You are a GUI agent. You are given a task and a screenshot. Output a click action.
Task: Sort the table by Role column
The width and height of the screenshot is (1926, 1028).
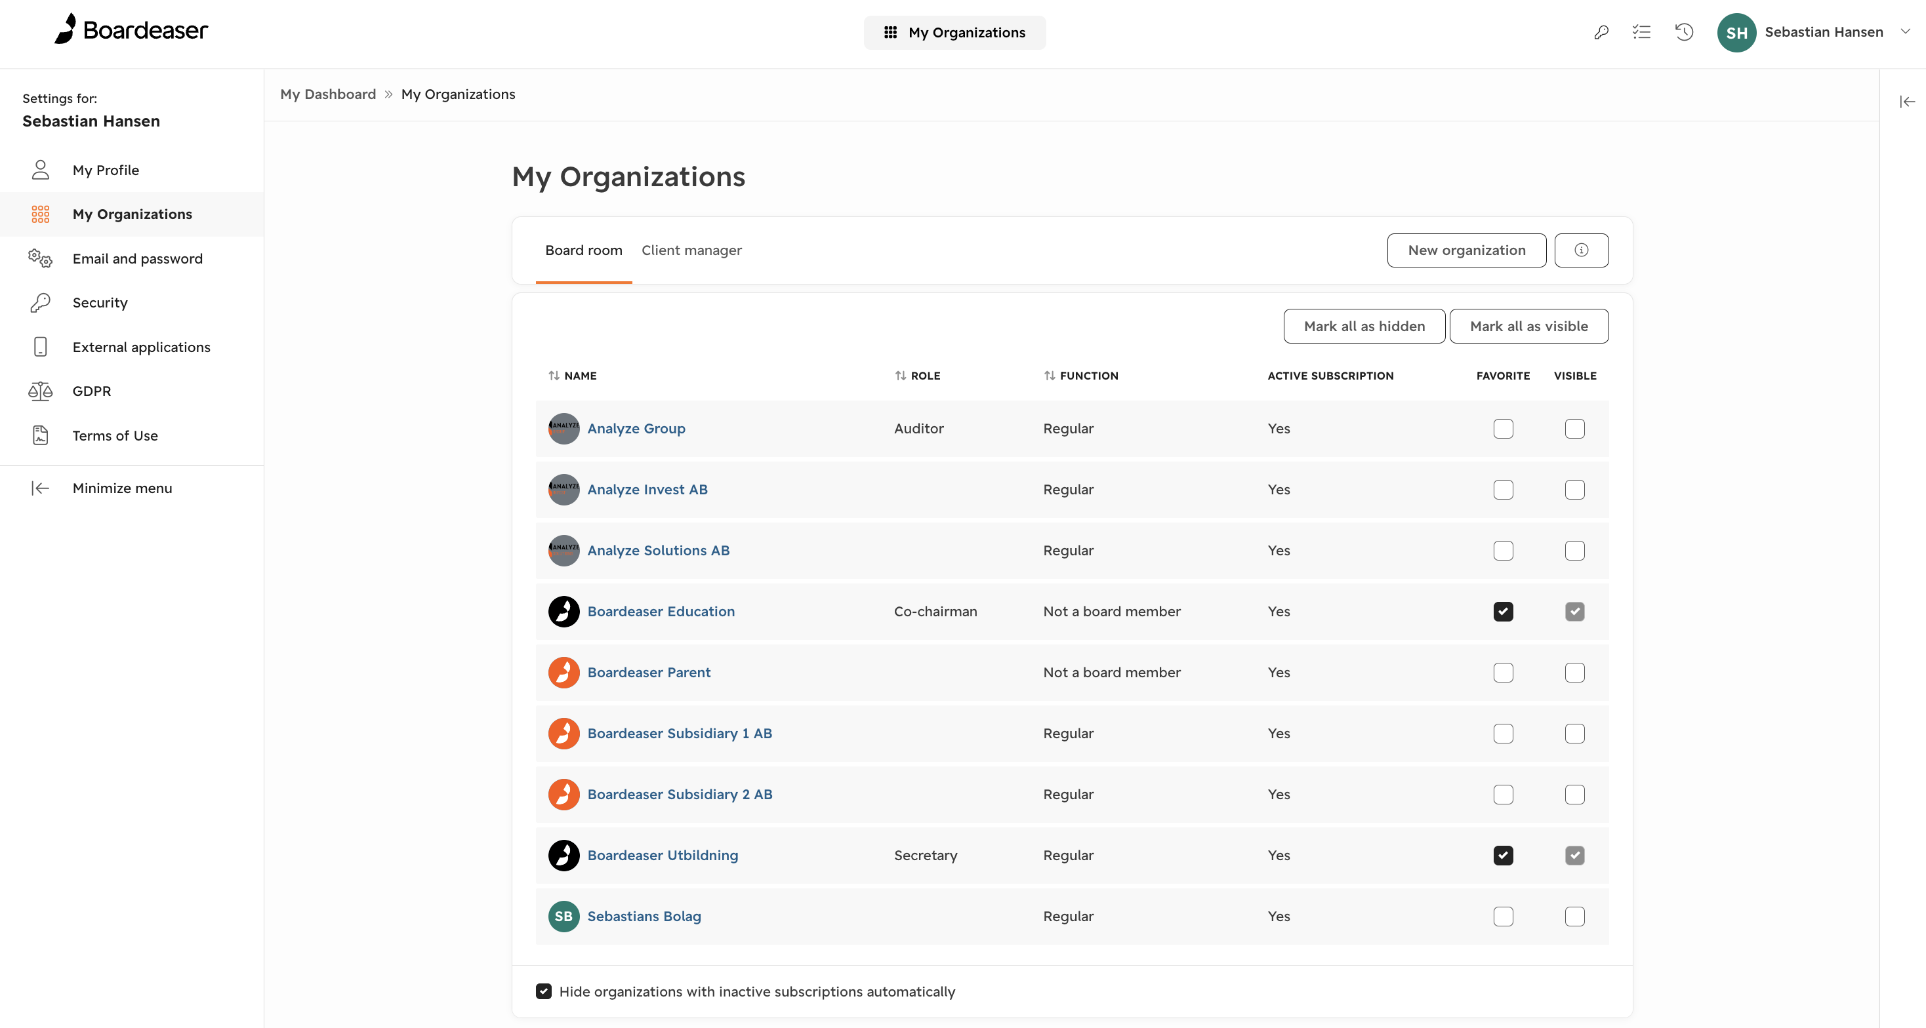click(x=917, y=376)
